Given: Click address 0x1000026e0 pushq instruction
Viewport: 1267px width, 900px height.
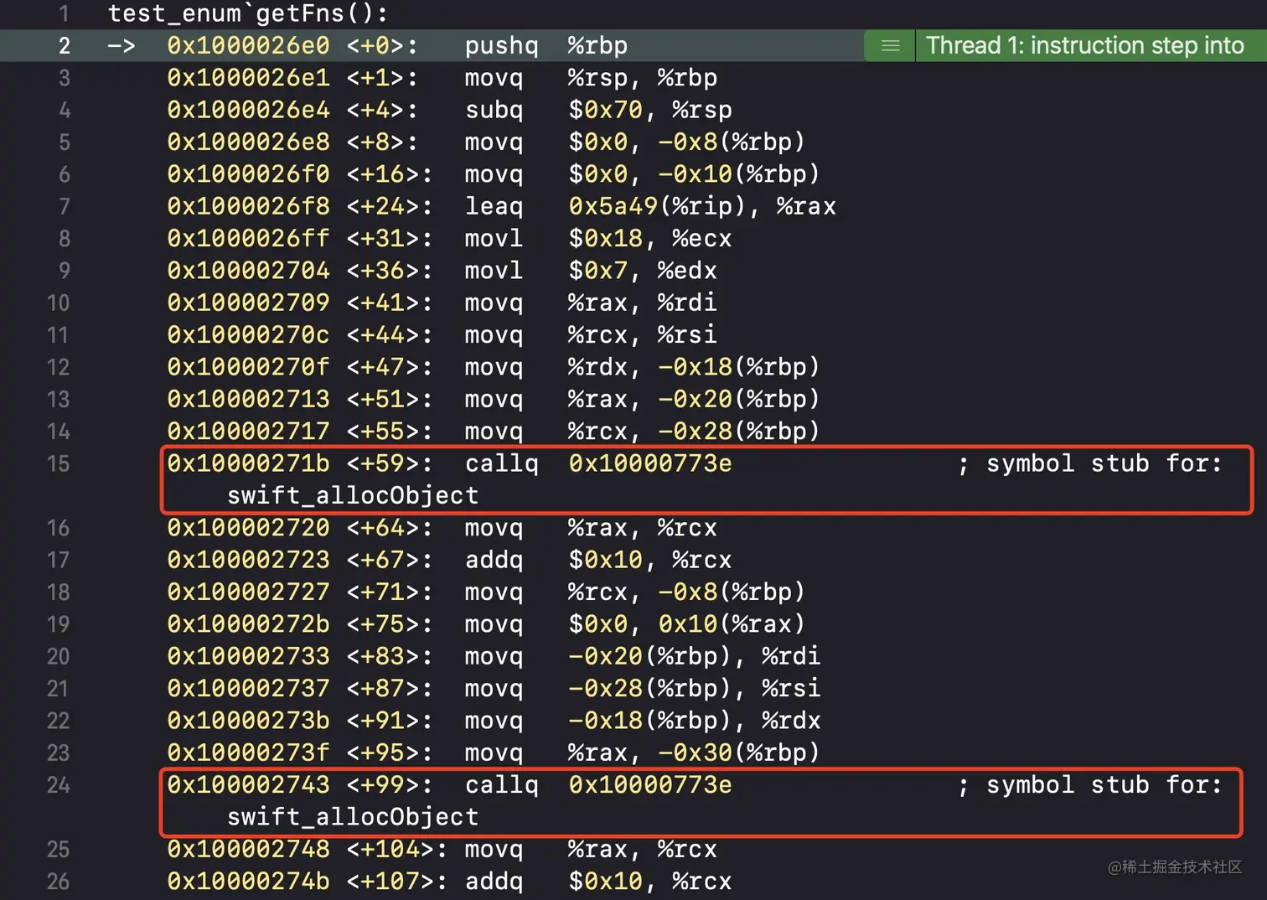Looking at the screenshot, I should click(x=248, y=46).
